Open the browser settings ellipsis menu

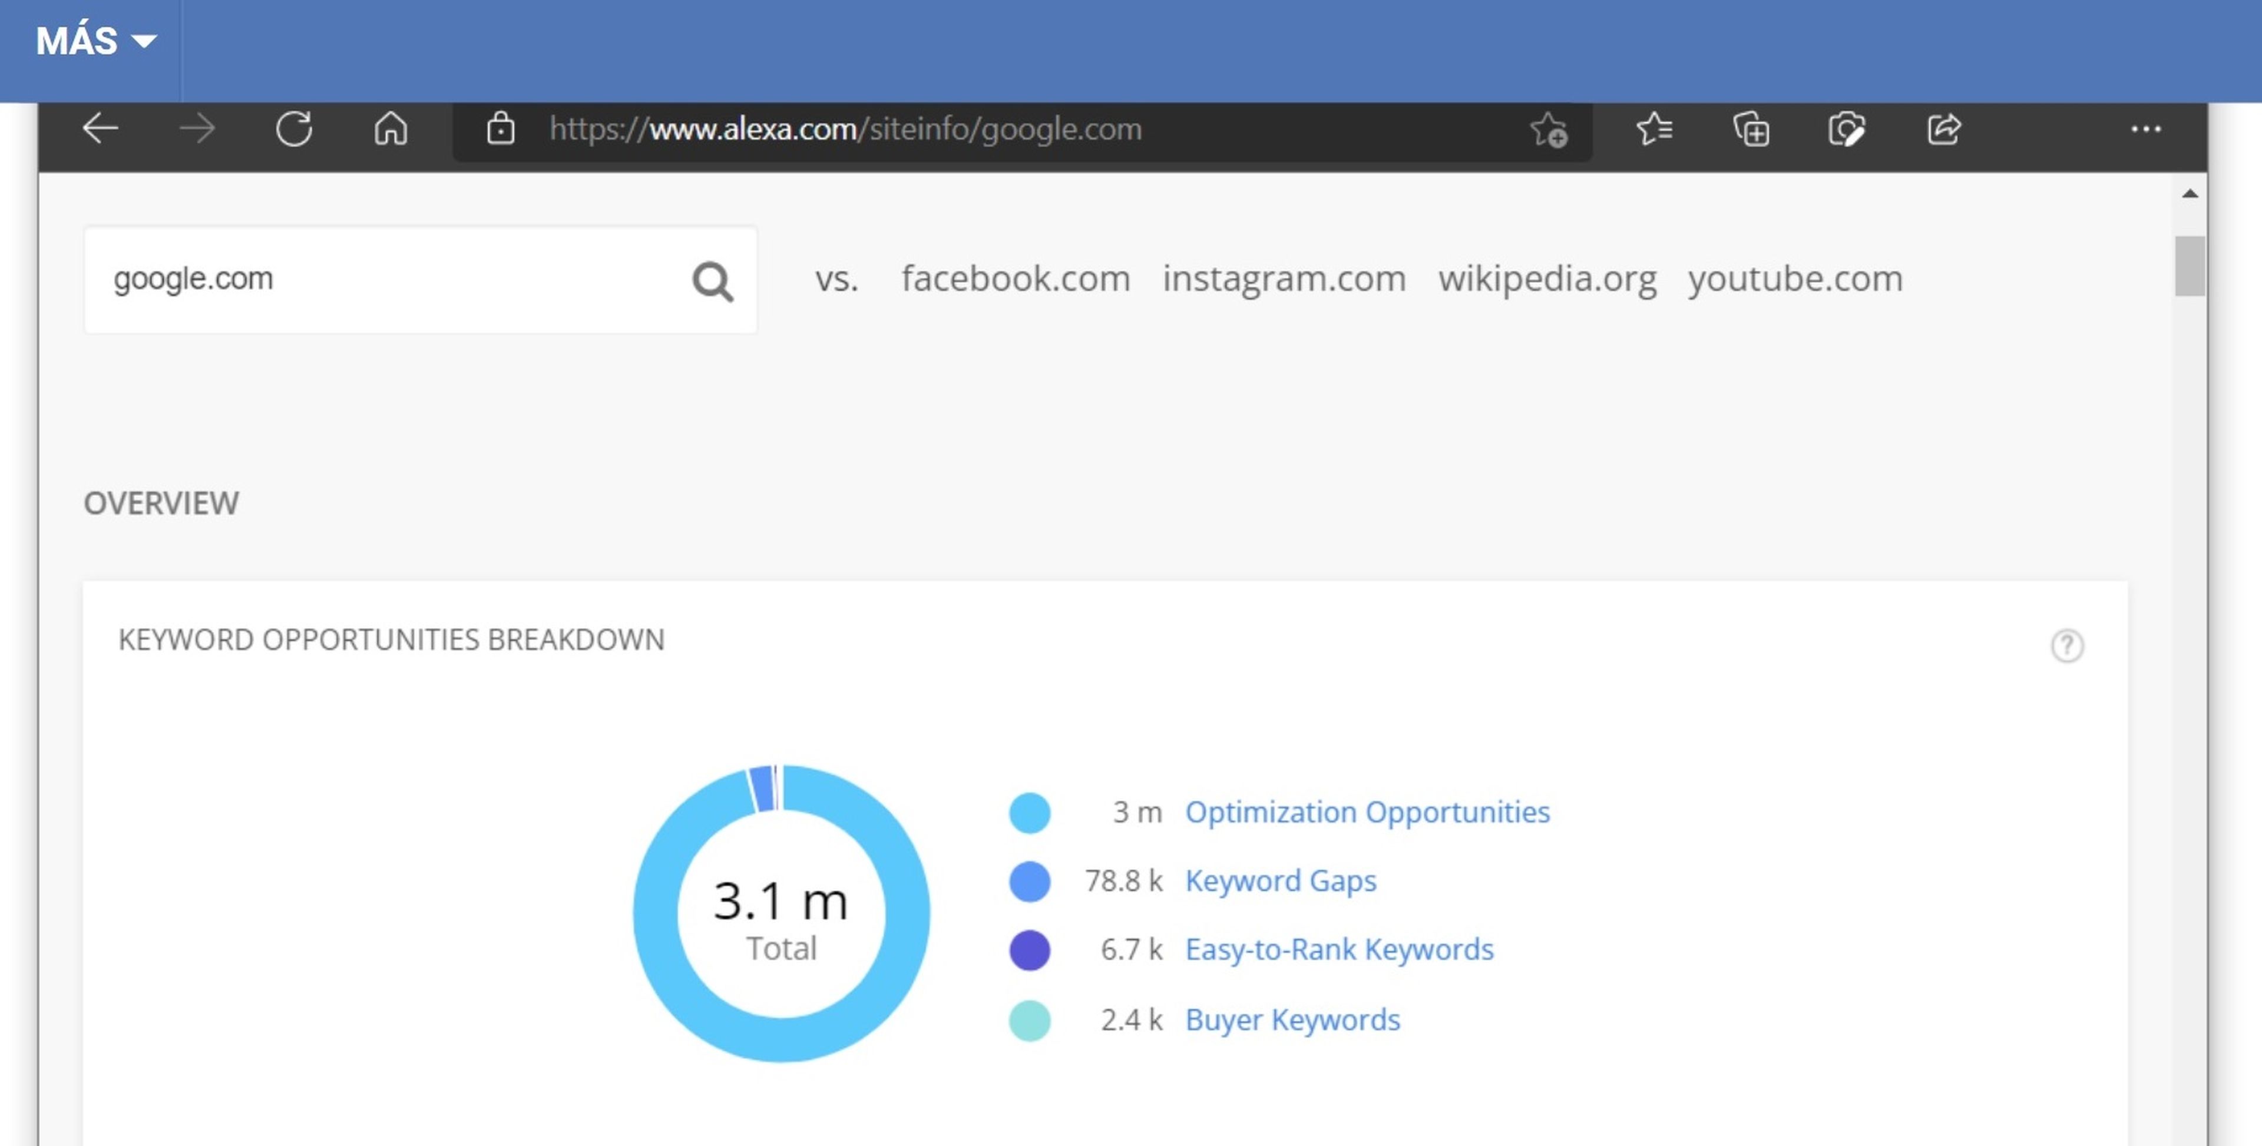point(2145,129)
